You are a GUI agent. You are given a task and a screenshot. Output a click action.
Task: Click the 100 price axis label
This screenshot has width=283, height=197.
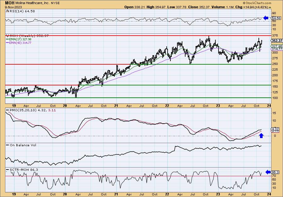coord(275,98)
